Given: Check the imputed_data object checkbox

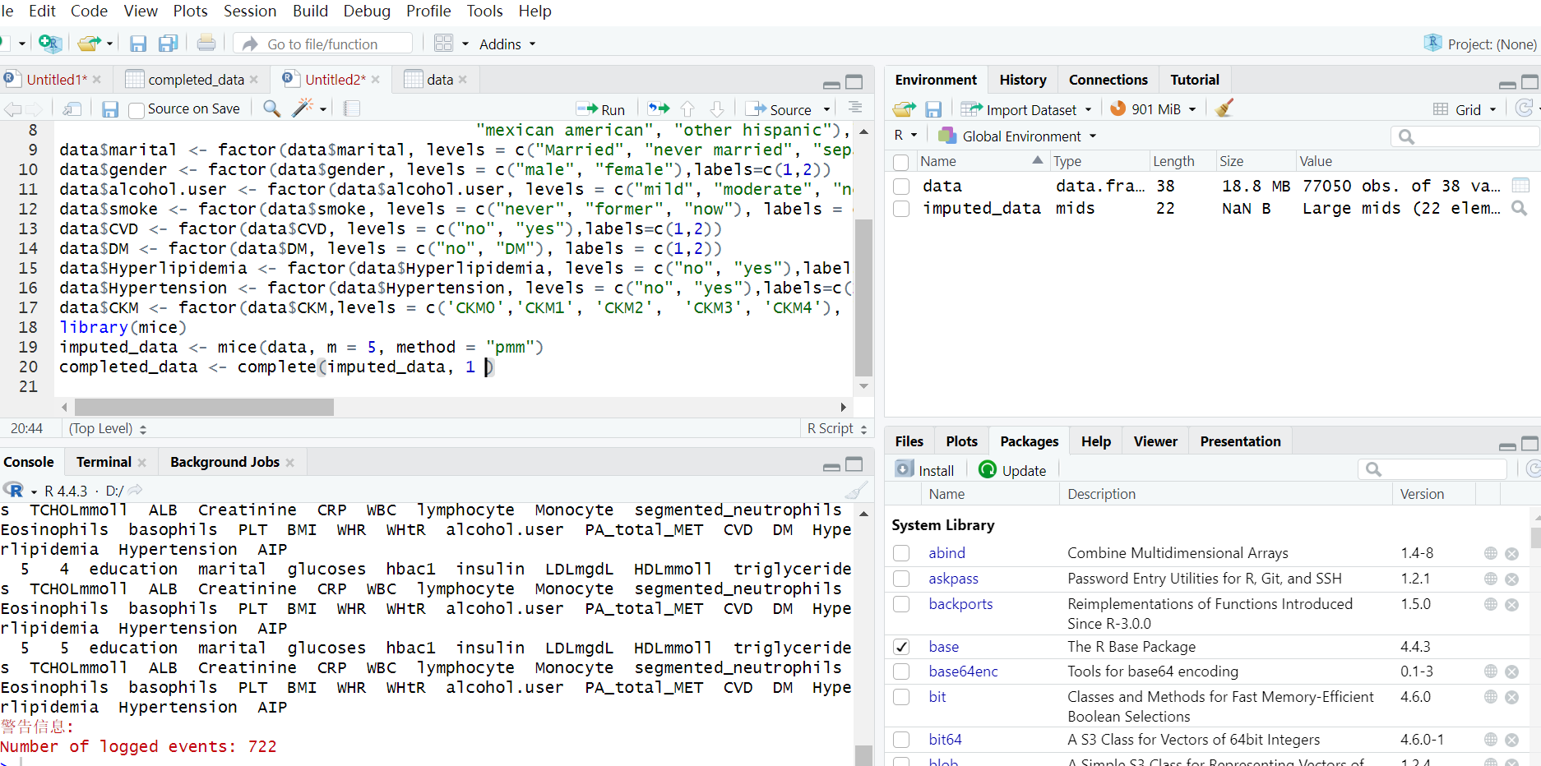Looking at the screenshot, I should coord(901,209).
